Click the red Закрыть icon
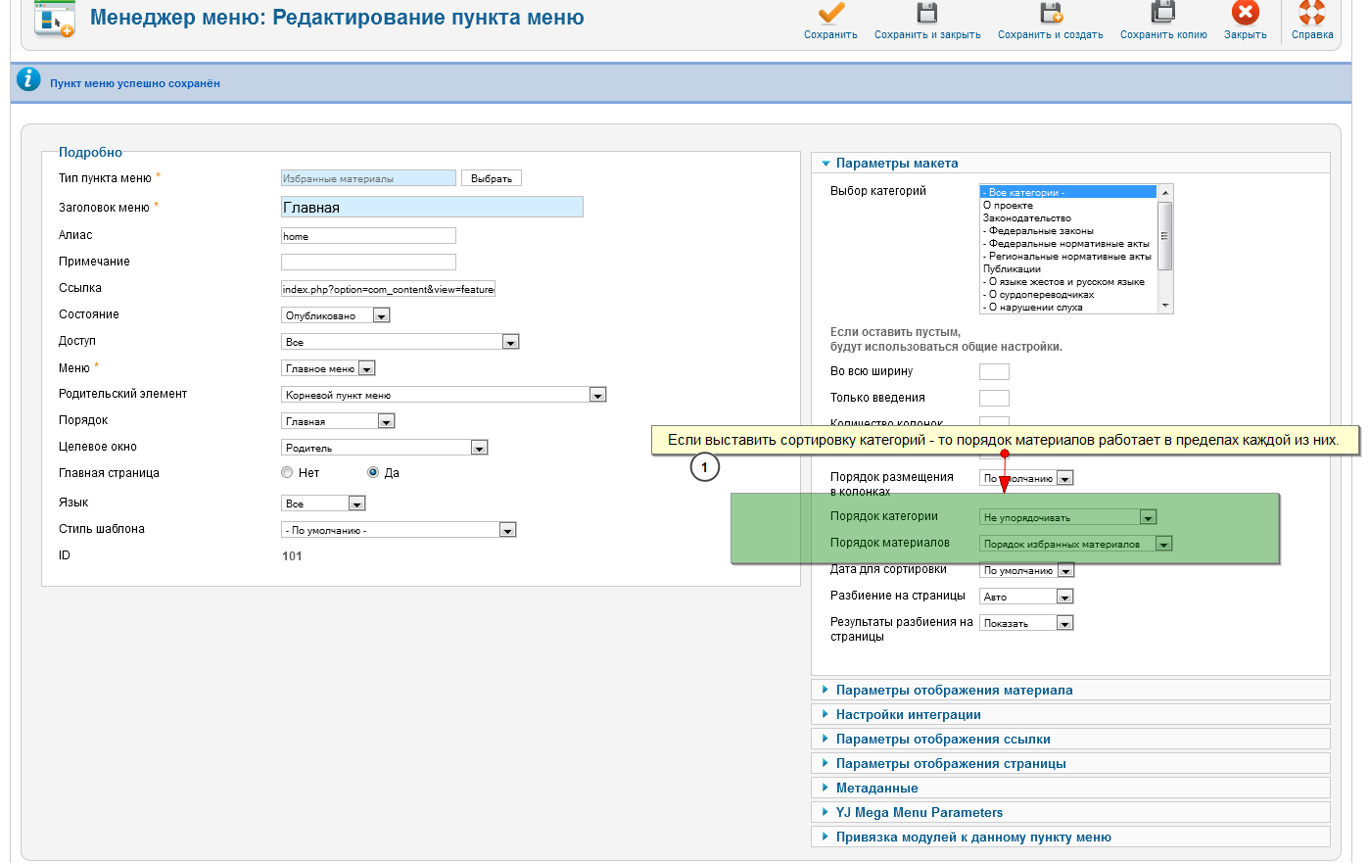Image resolution: width=1369 pixels, height=863 pixels. pos(1245,14)
